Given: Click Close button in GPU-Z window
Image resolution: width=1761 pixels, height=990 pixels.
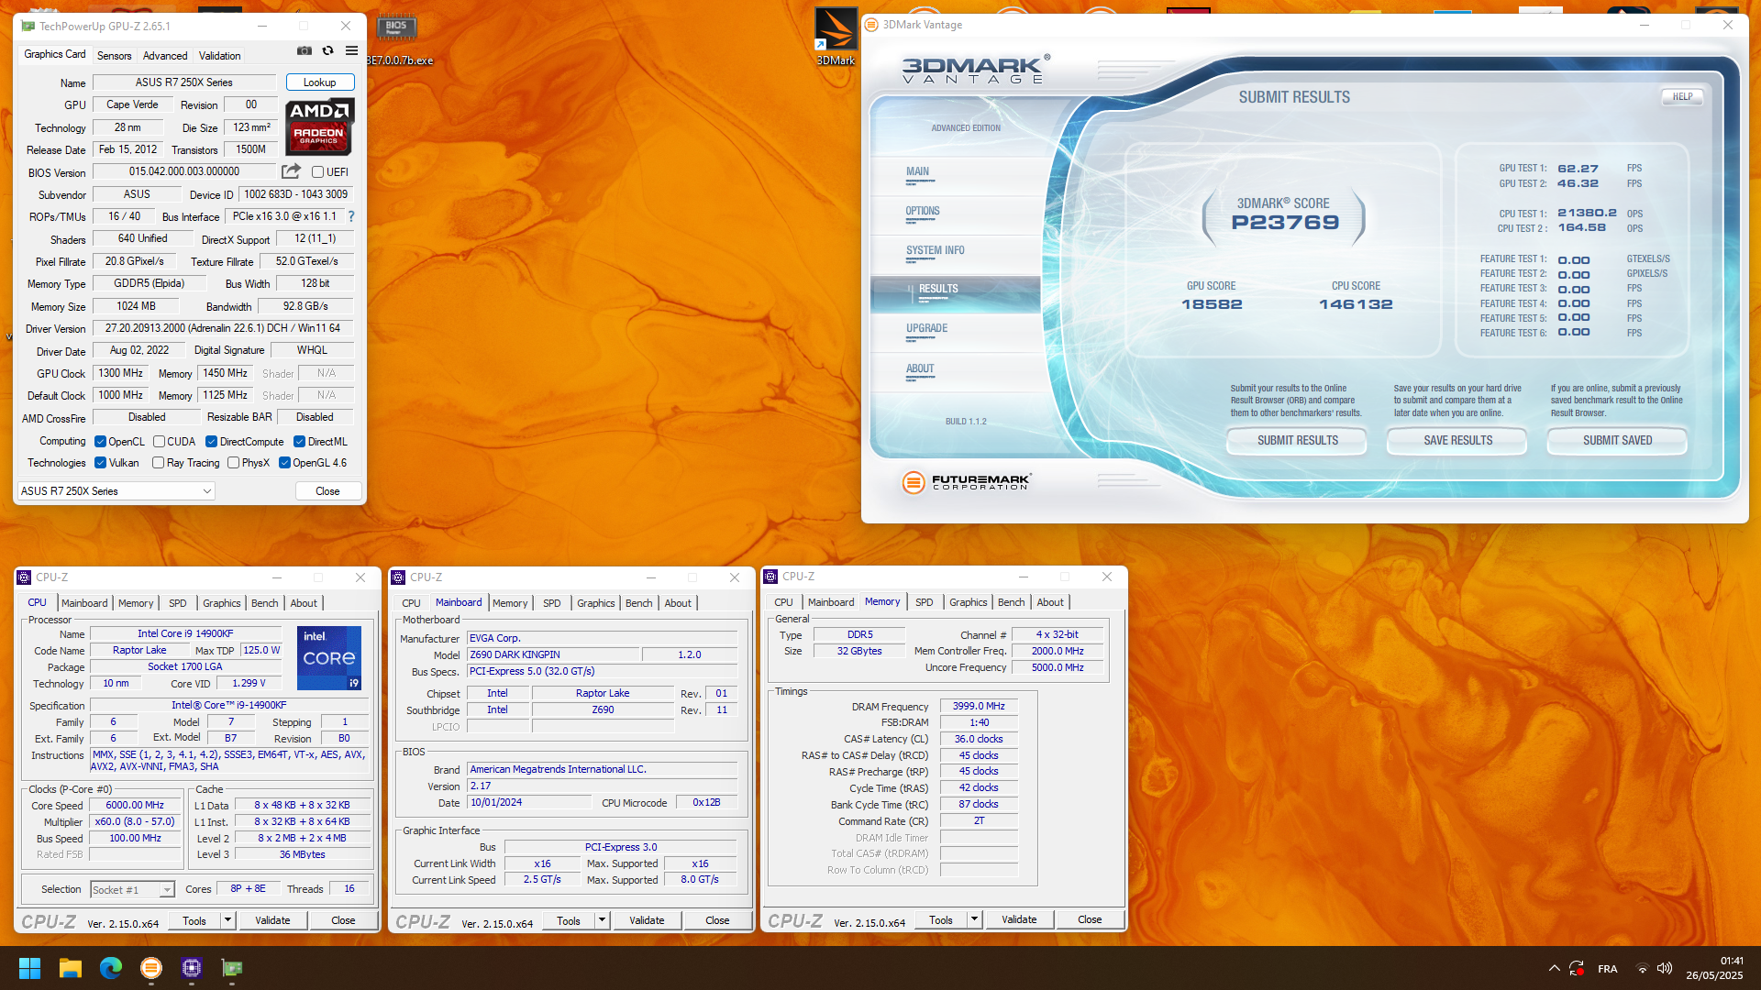Looking at the screenshot, I should click(x=327, y=491).
